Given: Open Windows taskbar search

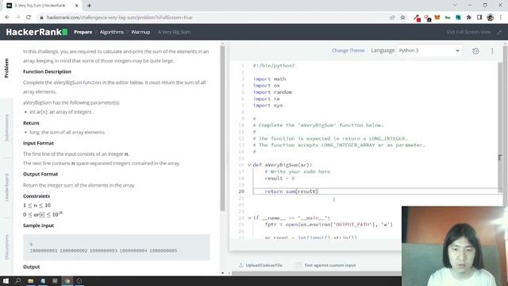Looking at the screenshot, I should pyautogui.click(x=18, y=280).
